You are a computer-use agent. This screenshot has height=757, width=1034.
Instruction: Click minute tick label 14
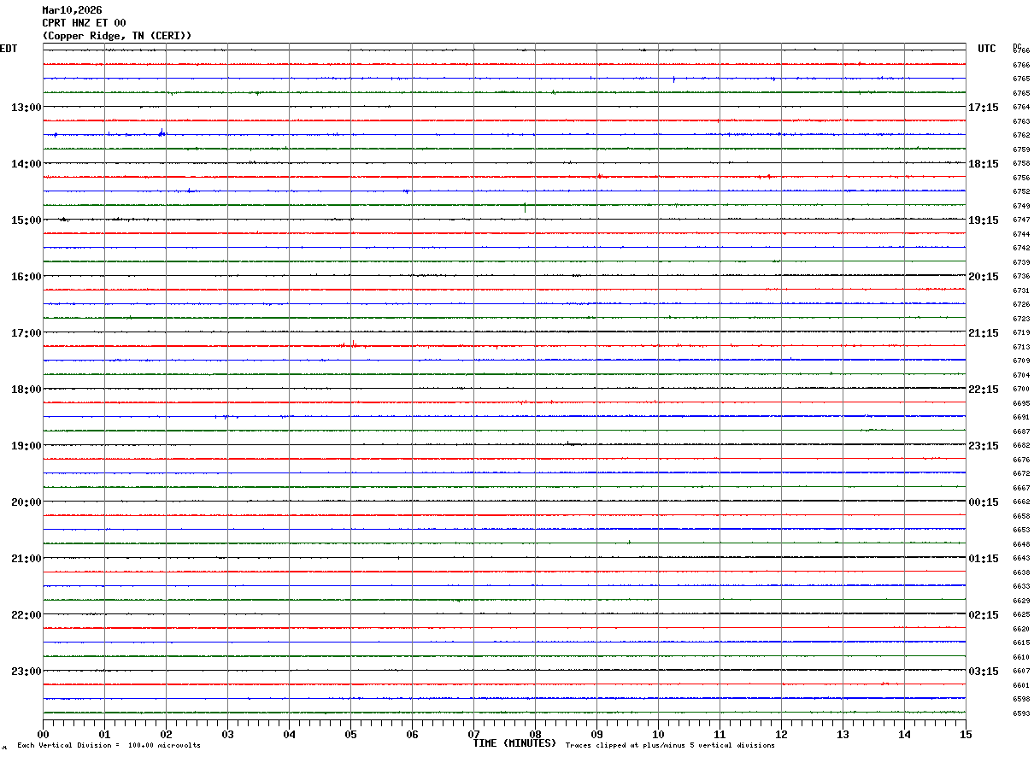pyautogui.click(x=904, y=734)
